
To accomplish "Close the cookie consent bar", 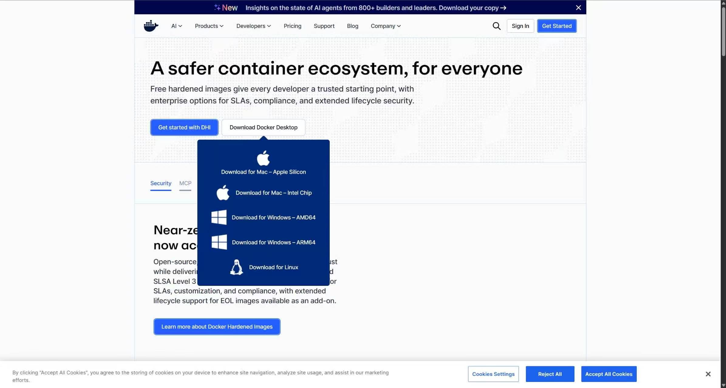I will [x=708, y=374].
